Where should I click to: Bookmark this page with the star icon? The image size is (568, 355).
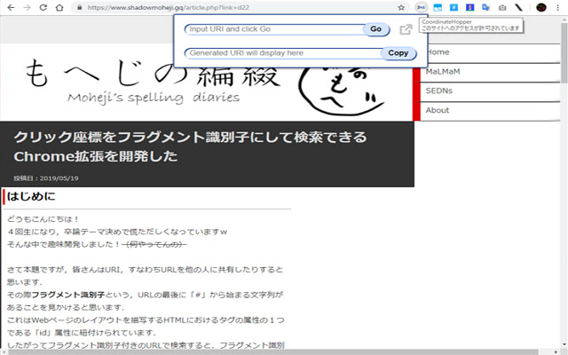(401, 7)
